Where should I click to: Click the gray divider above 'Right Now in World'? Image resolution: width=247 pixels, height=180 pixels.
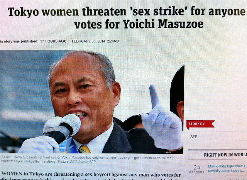tap(218, 150)
